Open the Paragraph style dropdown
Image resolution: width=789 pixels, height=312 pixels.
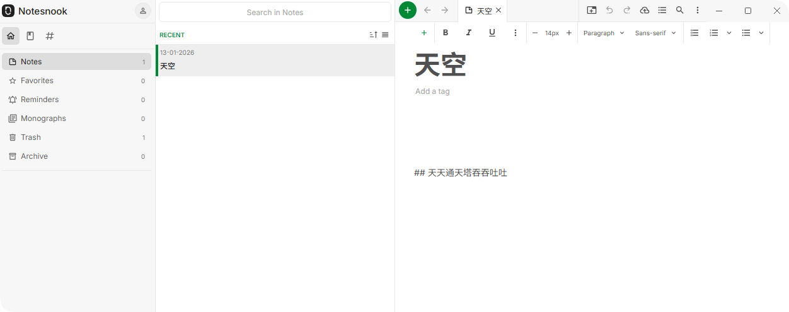point(604,33)
